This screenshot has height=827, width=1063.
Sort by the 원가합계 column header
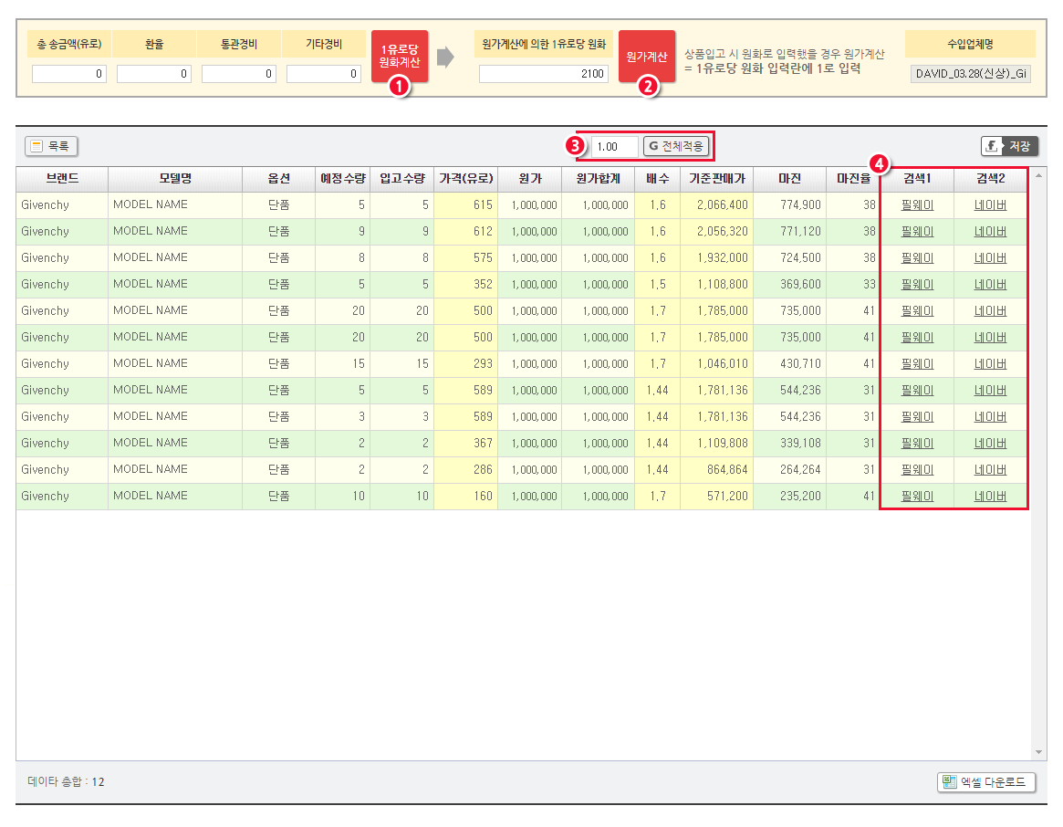click(x=598, y=178)
